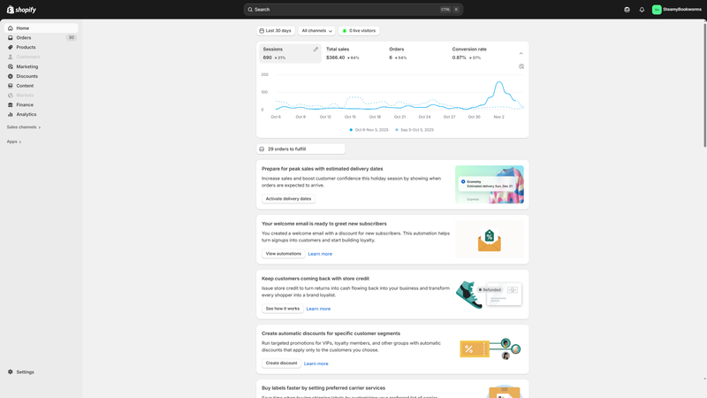707x398 pixels.
Task: Click View automations button
Action: (x=283, y=254)
